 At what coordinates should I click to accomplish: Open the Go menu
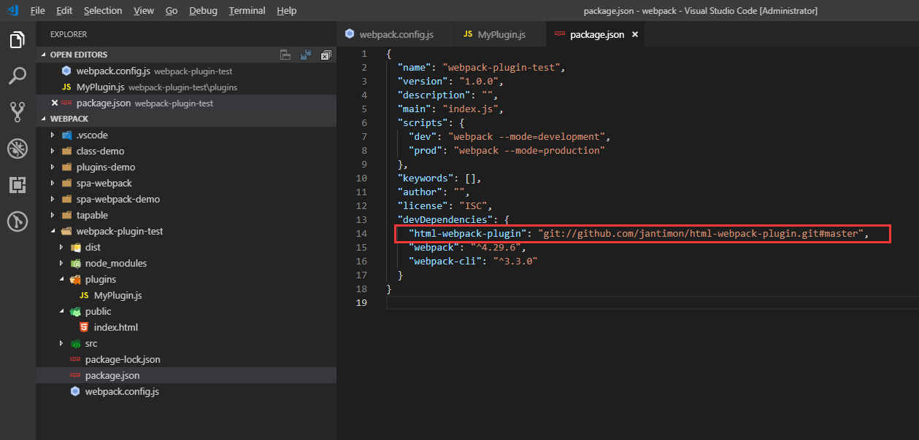tap(172, 11)
